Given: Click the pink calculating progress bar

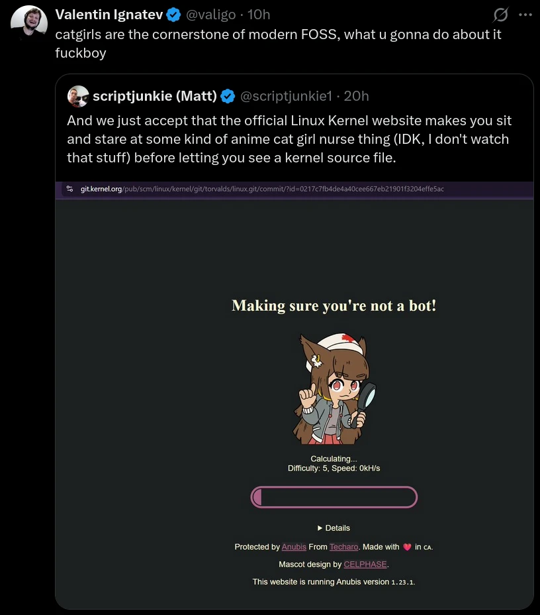Looking at the screenshot, I should click(x=334, y=497).
